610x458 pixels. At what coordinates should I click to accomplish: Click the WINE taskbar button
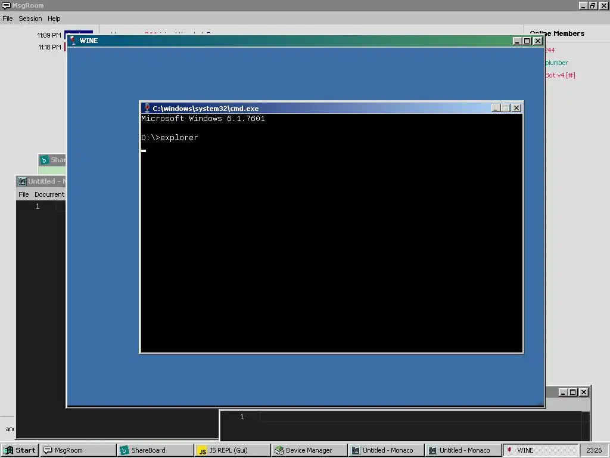click(540, 450)
